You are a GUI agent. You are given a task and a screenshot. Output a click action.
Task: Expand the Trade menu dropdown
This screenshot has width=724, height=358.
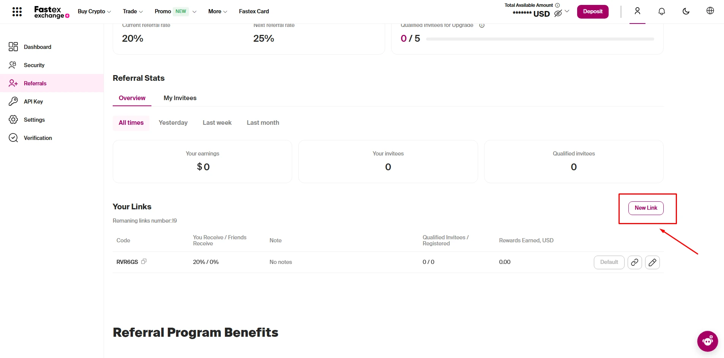[x=133, y=11]
